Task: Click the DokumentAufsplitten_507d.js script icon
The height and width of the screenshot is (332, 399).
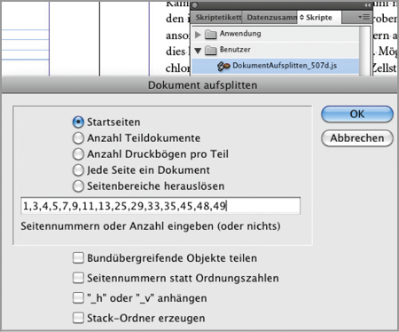Action: pos(223,66)
